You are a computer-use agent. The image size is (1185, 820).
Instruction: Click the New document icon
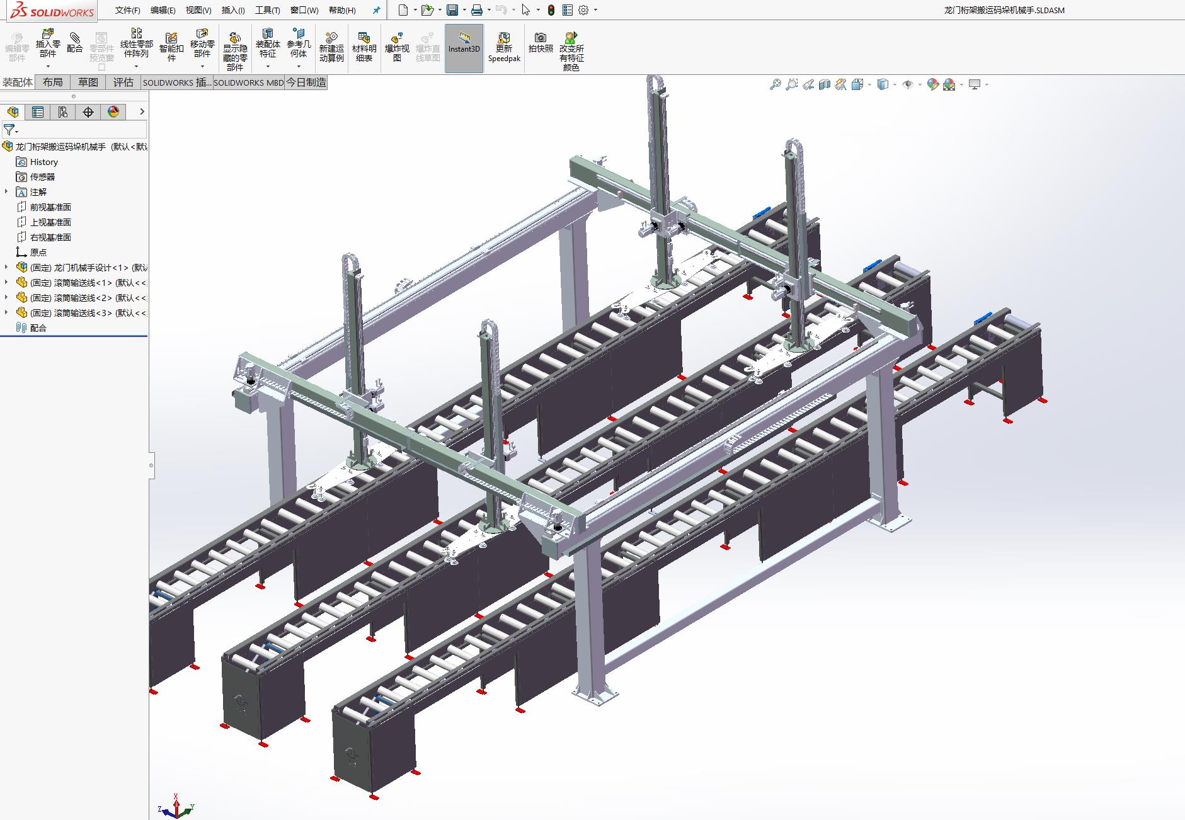tap(403, 10)
